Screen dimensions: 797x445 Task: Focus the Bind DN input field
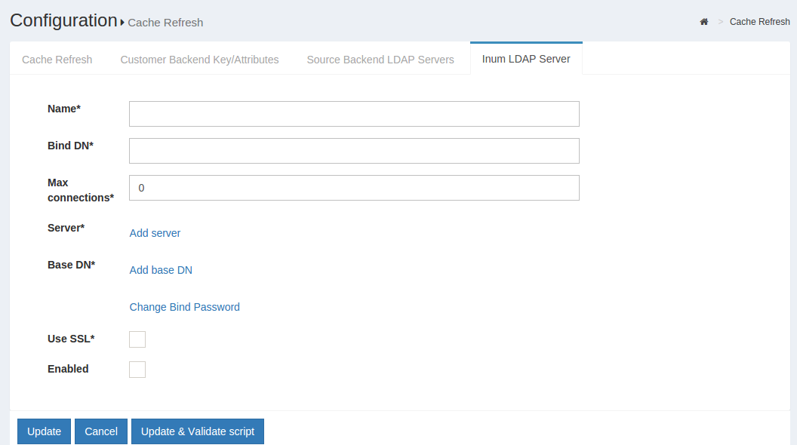click(353, 150)
